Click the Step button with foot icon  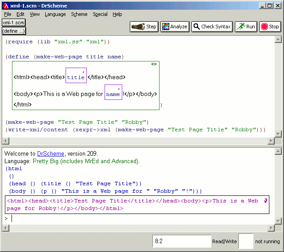[144, 27]
